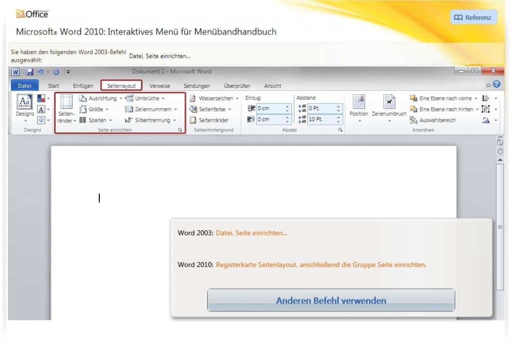The height and width of the screenshot is (340, 511).
Task: Adjust the right indent spinner arrows
Action: 287,119
